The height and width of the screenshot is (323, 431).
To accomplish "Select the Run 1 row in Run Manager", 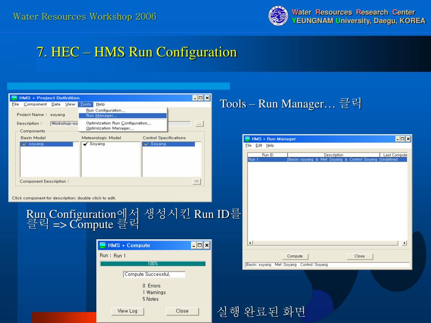I will (327, 159).
